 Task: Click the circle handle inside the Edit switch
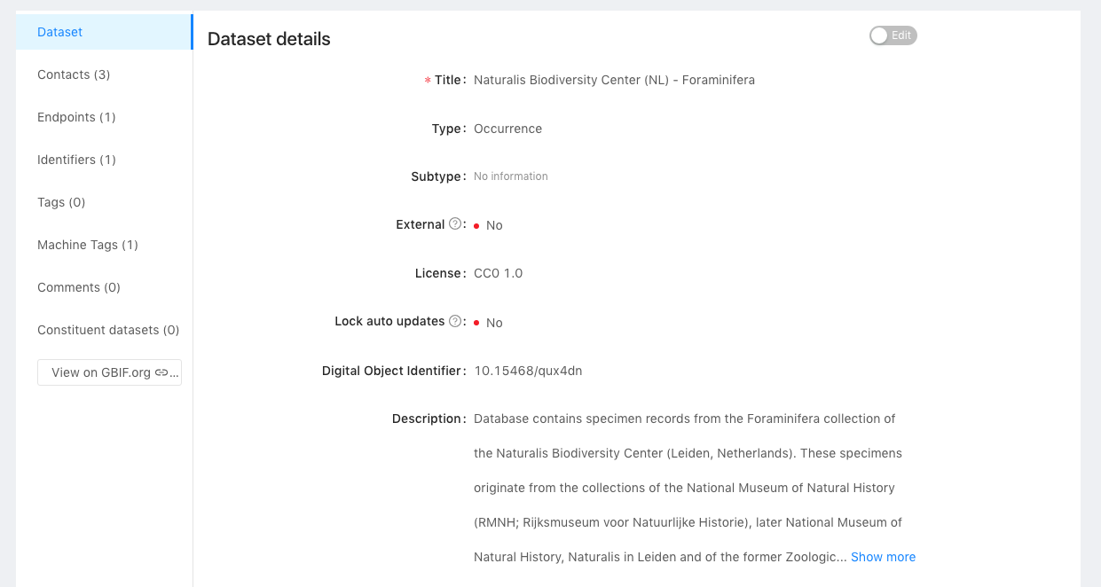pyautogui.click(x=879, y=35)
